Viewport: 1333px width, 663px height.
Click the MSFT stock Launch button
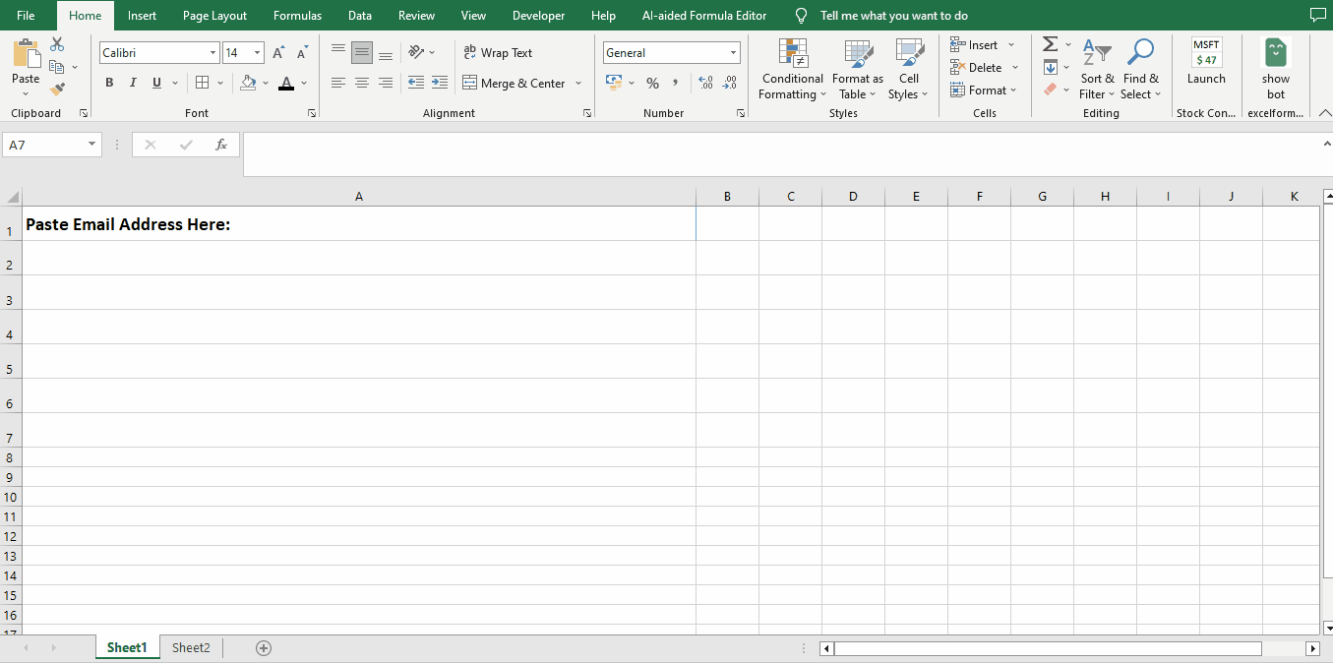click(x=1206, y=69)
